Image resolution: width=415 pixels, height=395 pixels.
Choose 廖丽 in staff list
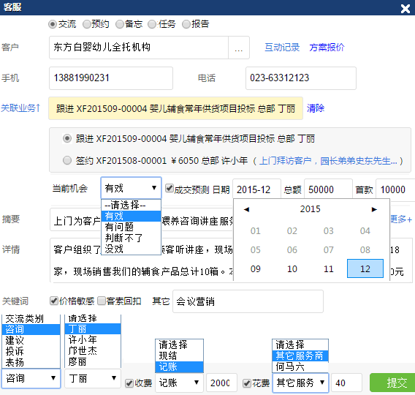tap(93, 361)
